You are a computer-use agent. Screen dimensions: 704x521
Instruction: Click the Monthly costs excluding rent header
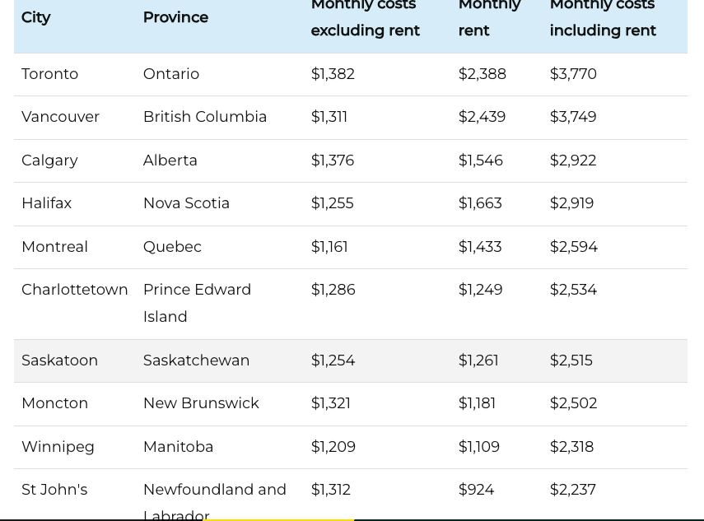(x=366, y=17)
